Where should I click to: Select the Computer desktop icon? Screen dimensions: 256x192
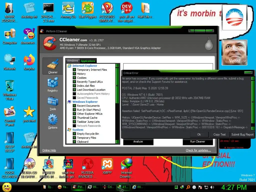click(10, 36)
